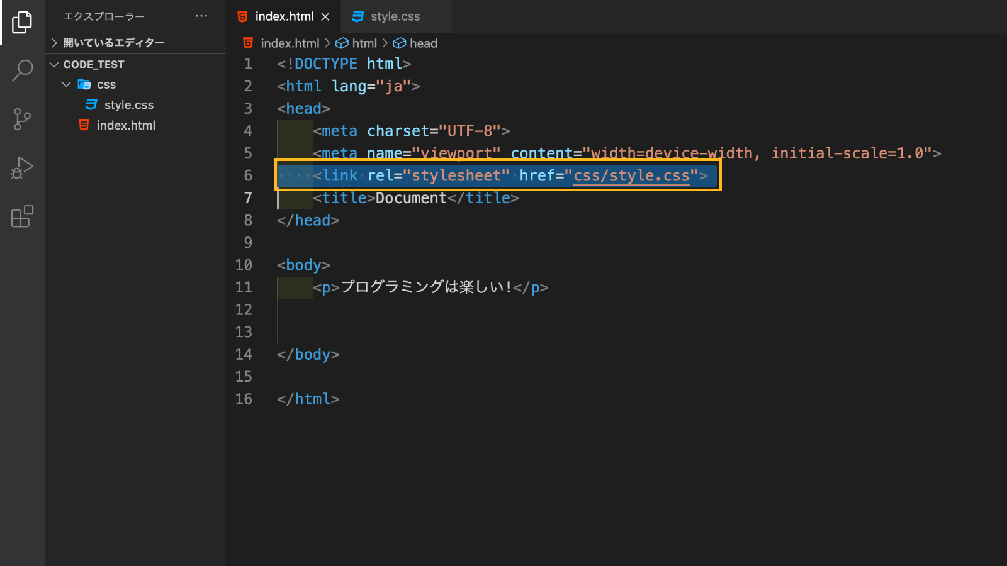Open the Search panel icon
The height and width of the screenshot is (566, 1007).
(23, 70)
